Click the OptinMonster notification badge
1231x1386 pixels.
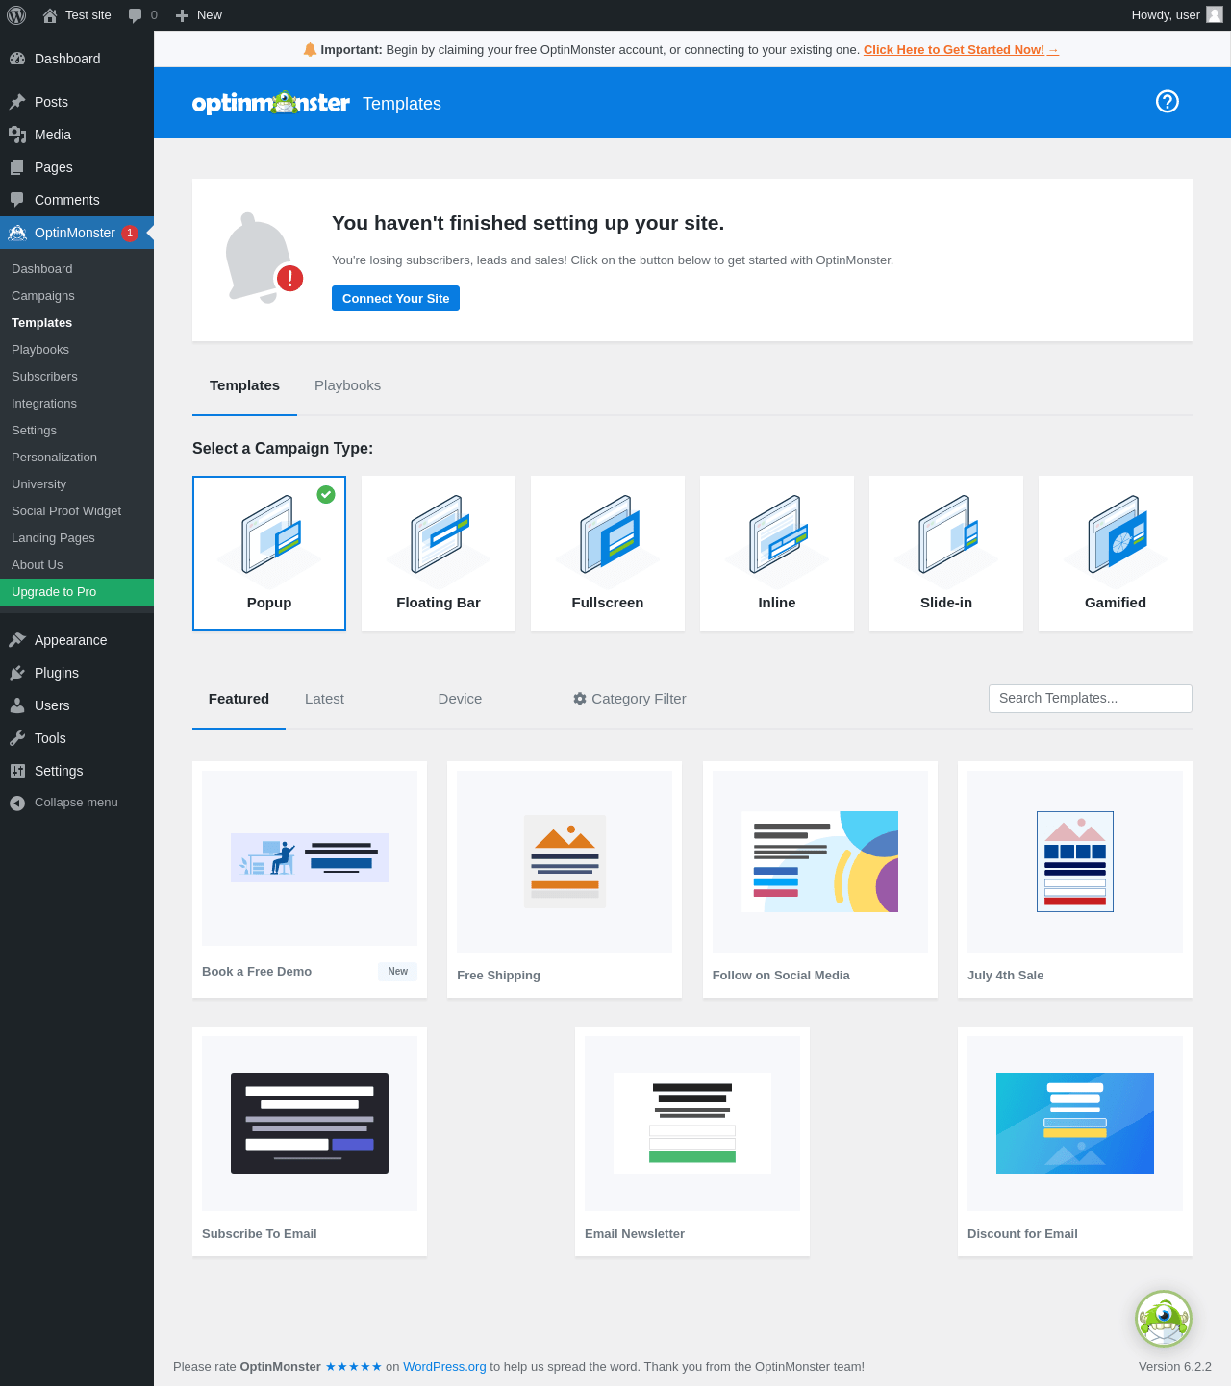[x=130, y=233]
